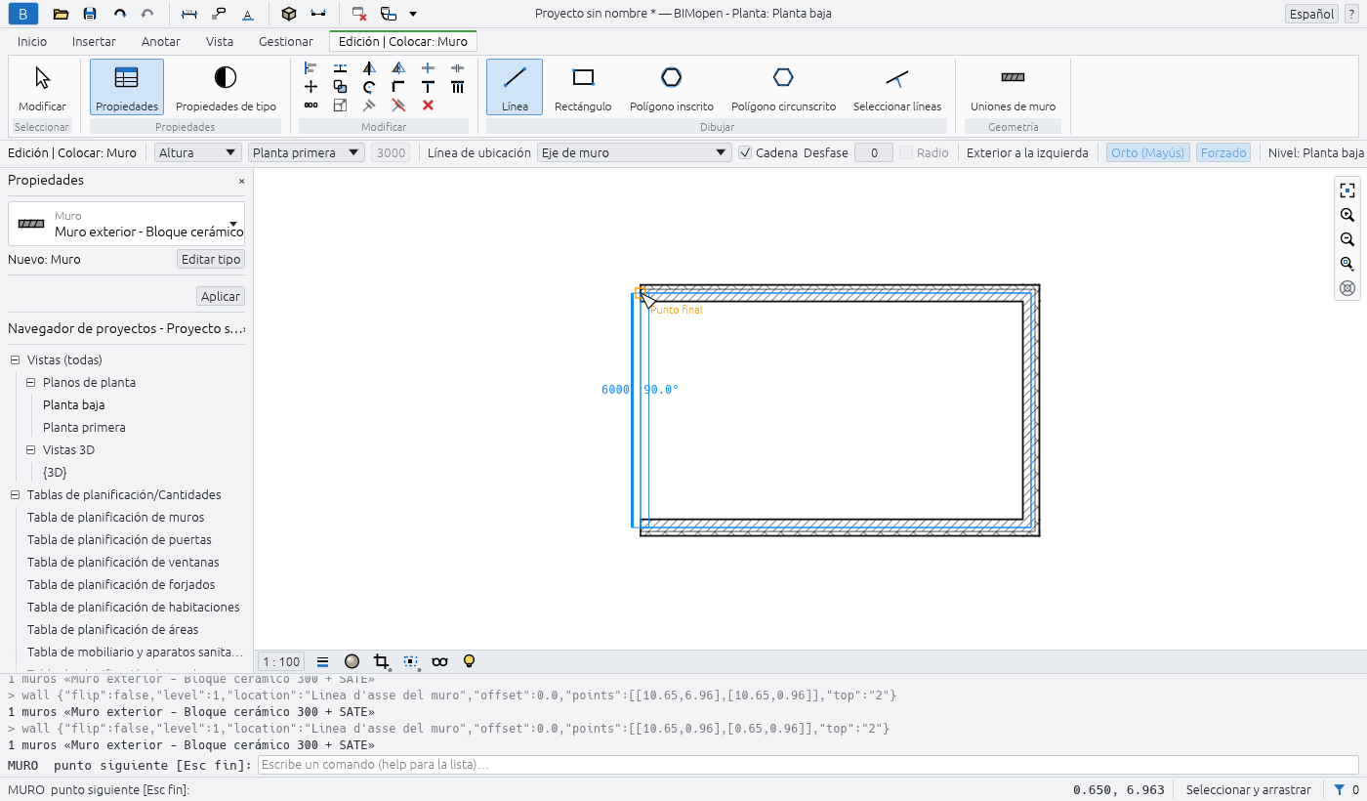Open the steering wheel navigation icon
The image size is (1367, 801).
(1347, 288)
